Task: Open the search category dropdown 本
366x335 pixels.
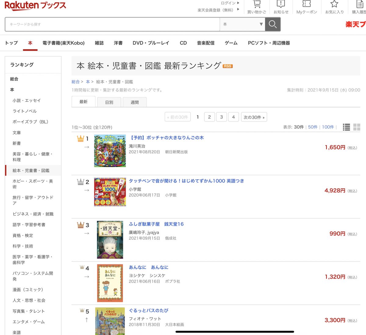Action: coord(242,24)
